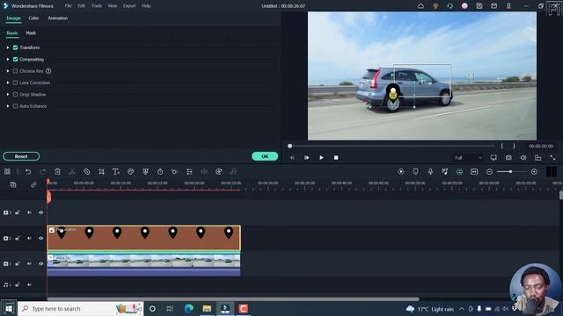This screenshot has height=316, width=563.
Task: Open the Text tool icon
Action: pyautogui.click(x=115, y=172)
